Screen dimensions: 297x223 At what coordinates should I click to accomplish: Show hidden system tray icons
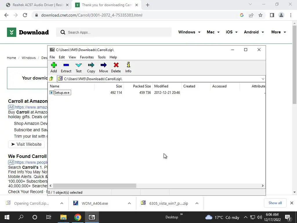(x=245, y=217)
